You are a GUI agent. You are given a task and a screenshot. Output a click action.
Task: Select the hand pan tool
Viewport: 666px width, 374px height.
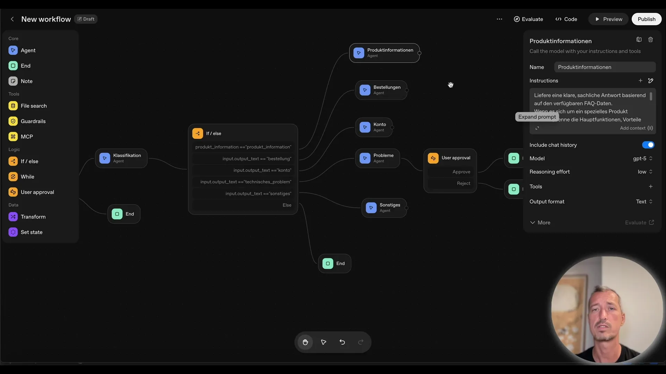pos(305,342)
